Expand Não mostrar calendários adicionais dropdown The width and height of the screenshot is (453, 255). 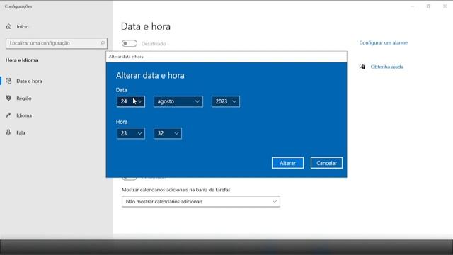(201, 201)
